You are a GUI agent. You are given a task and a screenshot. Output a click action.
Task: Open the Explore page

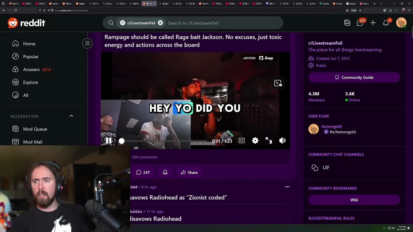click(30, 82)
